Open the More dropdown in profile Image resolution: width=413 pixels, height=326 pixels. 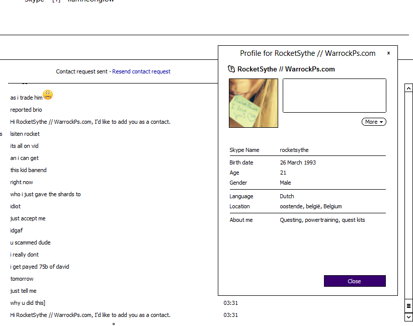[374, 122]
